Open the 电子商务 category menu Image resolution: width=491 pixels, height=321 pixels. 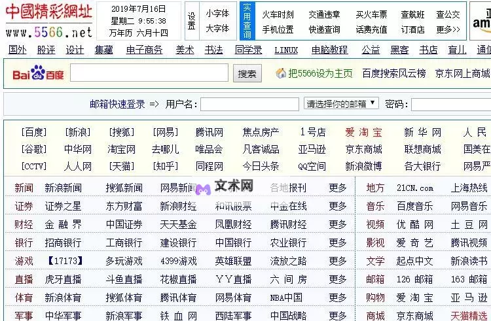(x=145, y=50)
